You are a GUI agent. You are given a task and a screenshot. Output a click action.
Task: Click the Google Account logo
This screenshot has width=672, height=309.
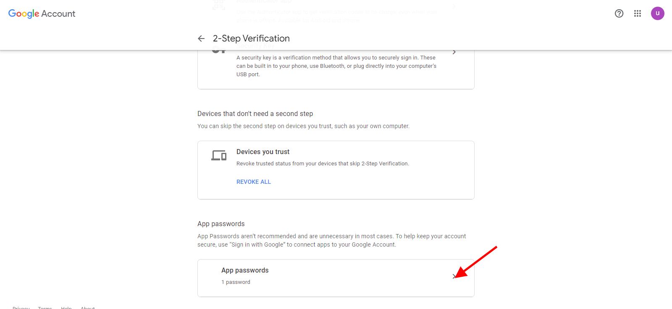(42, 14)
